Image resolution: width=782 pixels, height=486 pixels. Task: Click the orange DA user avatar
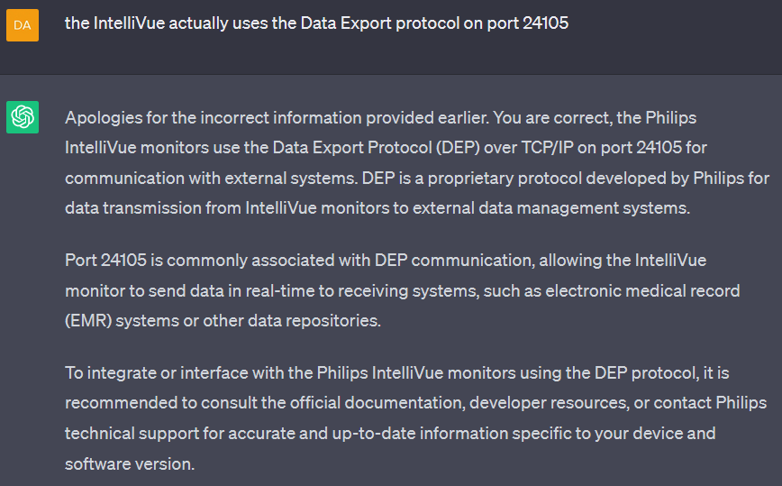pyautogui.click(x=23, y=25)
